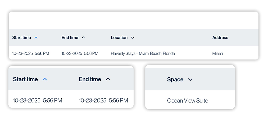Click the black up arrow beside End time in the full-width table
The width and height of the screenshot is (269, 114).
pyautogui.click(x=83, y=38)
